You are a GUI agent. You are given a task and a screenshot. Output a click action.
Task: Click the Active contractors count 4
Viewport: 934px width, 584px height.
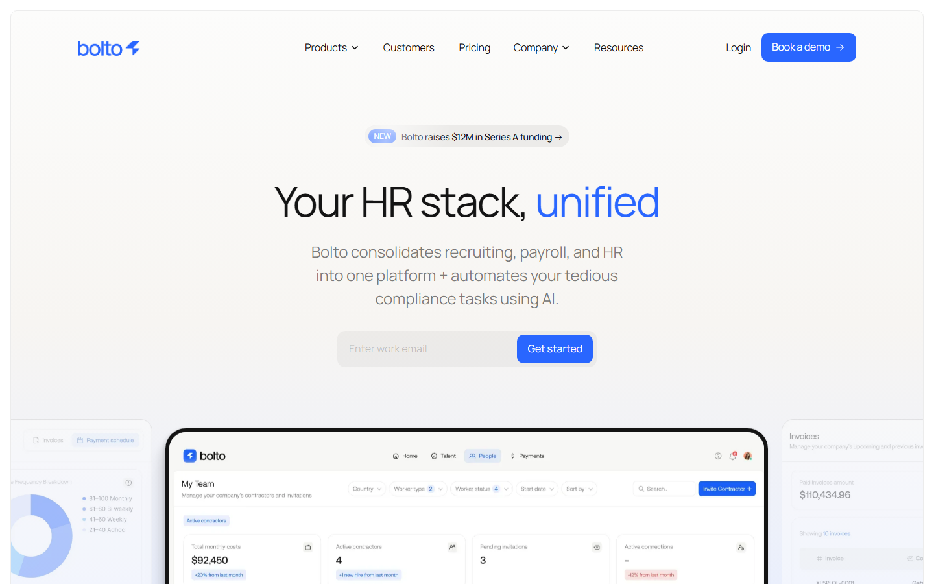click(339, 561)
